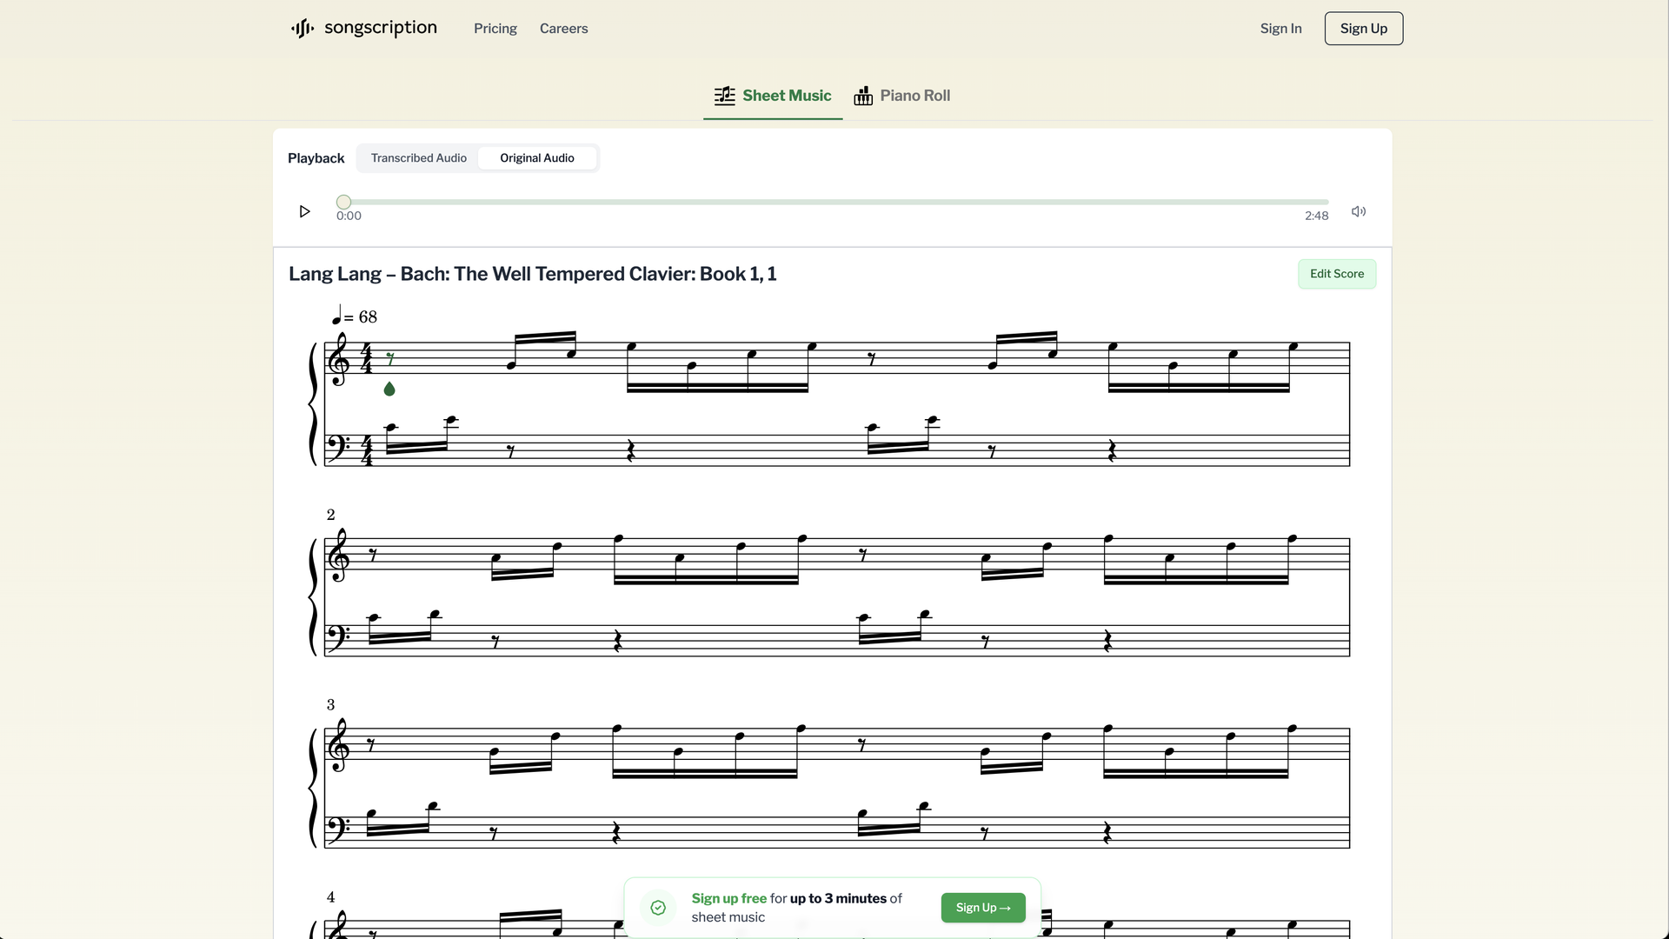Open the Sheet Music tab
1669x939 pixels.
(786, 96)
